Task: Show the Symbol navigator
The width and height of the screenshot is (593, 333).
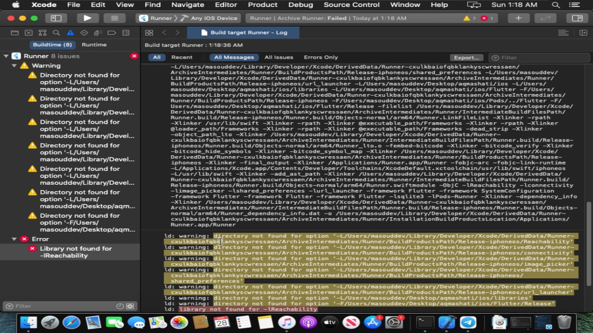Action: pyautogui.click(x=43, y=33)
